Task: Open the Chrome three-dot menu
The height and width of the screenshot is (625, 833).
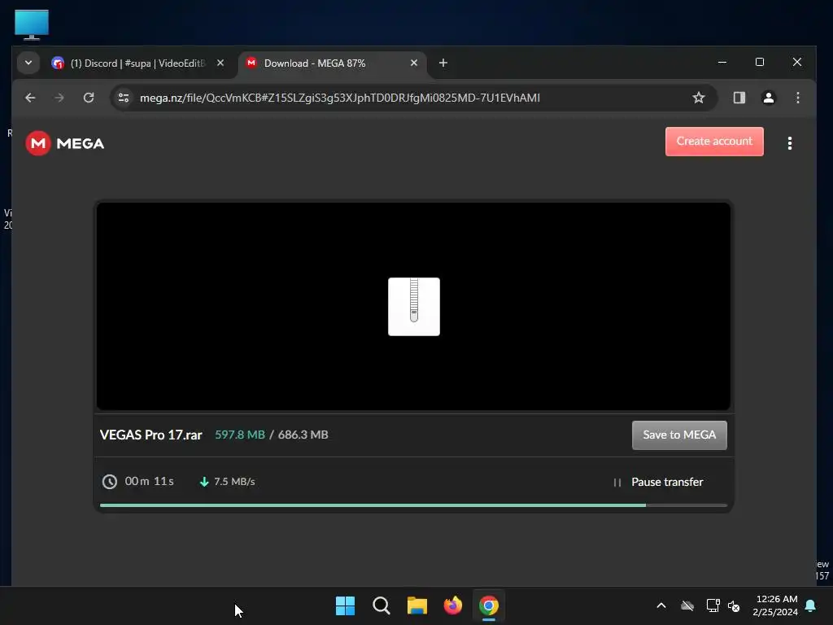Action: (x=797, y=98)
